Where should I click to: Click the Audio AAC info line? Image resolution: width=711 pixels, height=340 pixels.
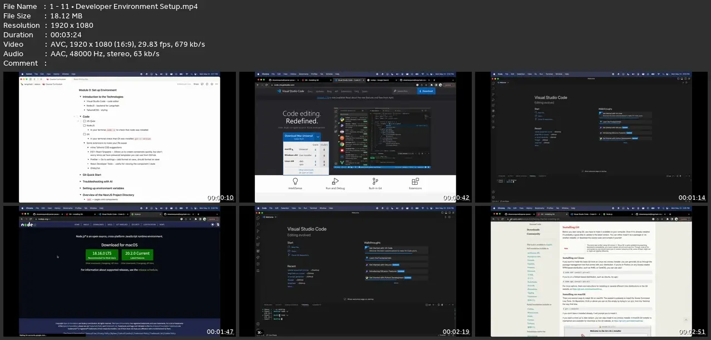(x=81, y=54)
